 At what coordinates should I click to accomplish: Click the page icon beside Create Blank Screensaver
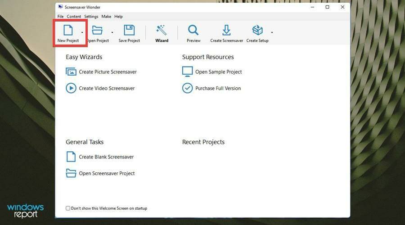click(x=71, y=157)
